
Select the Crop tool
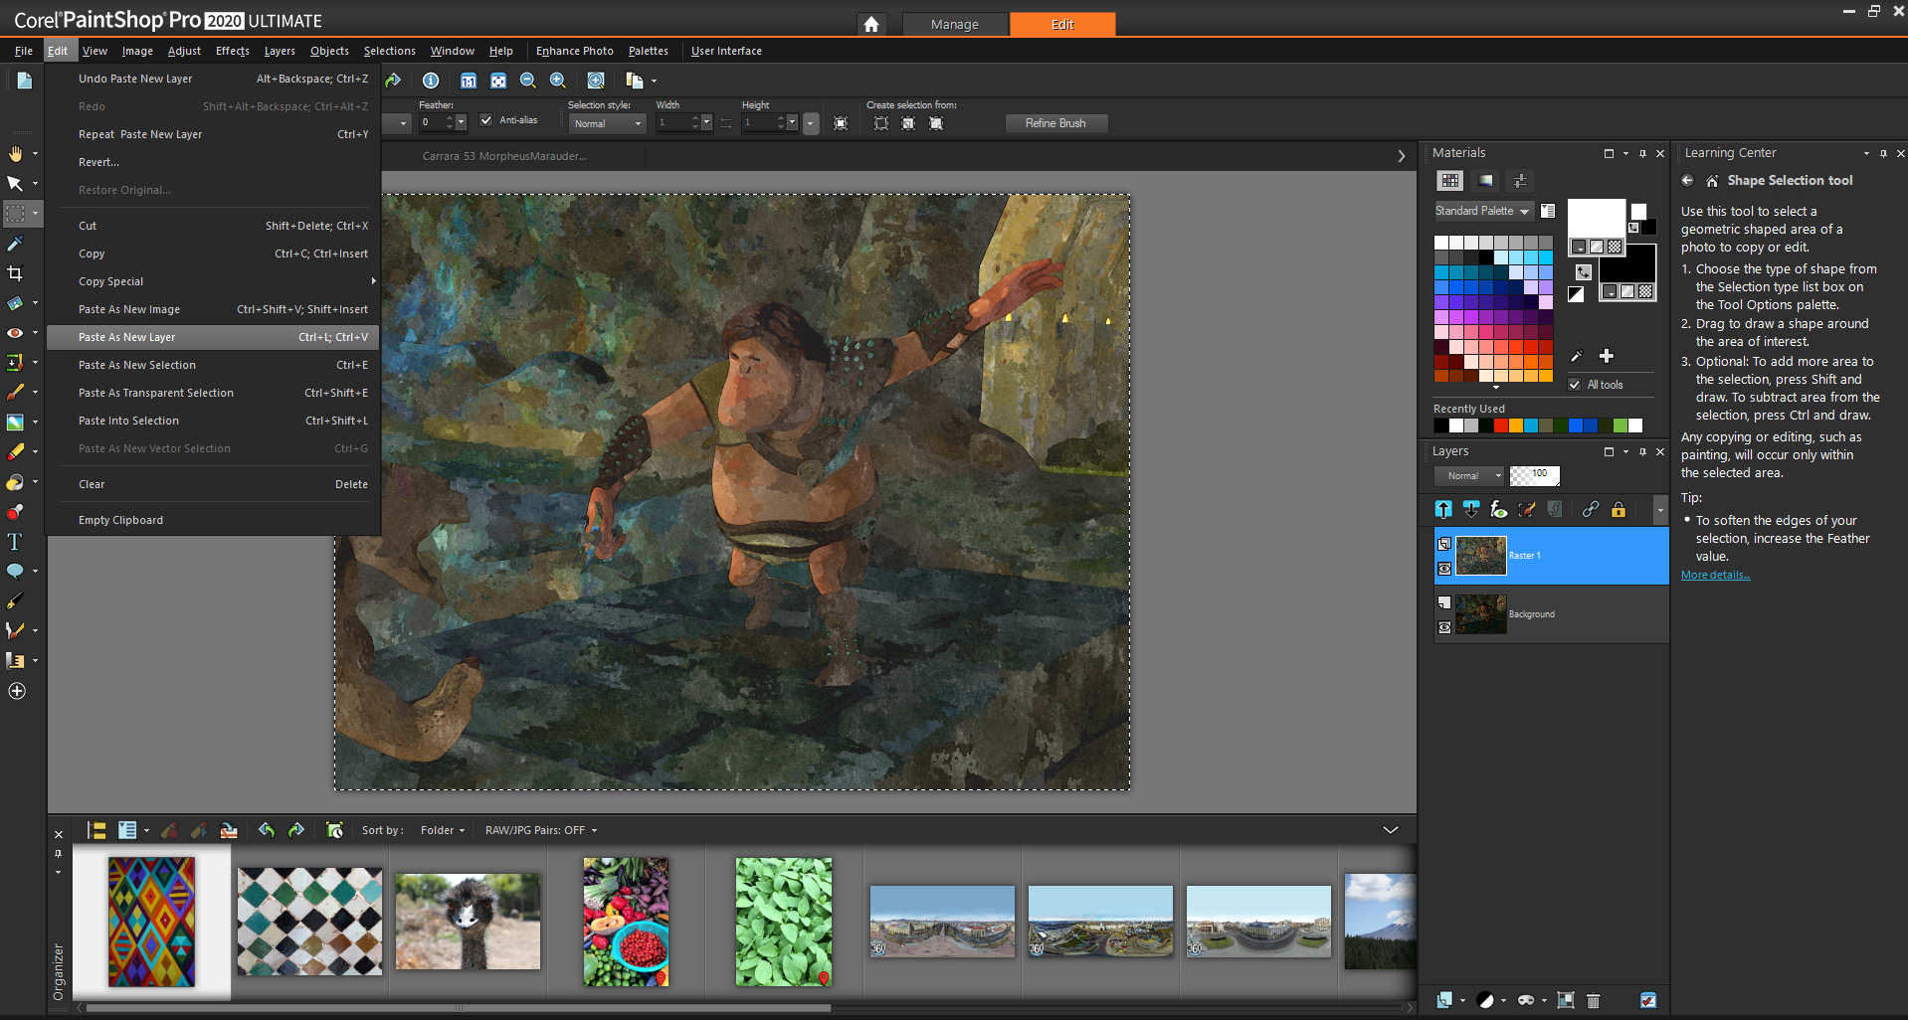tap(15, 273)
